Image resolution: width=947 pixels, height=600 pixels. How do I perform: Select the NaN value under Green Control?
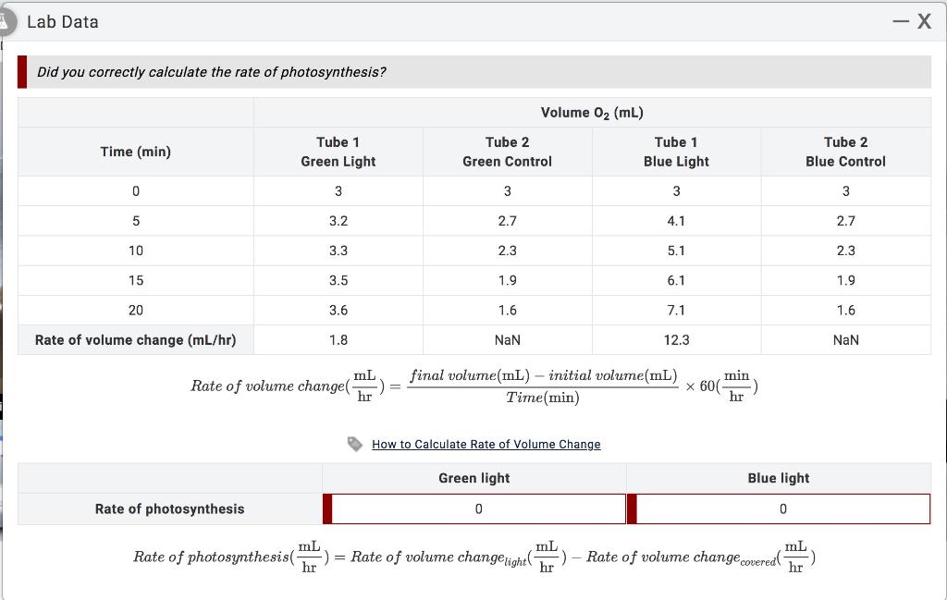click(x=507, y=339)
